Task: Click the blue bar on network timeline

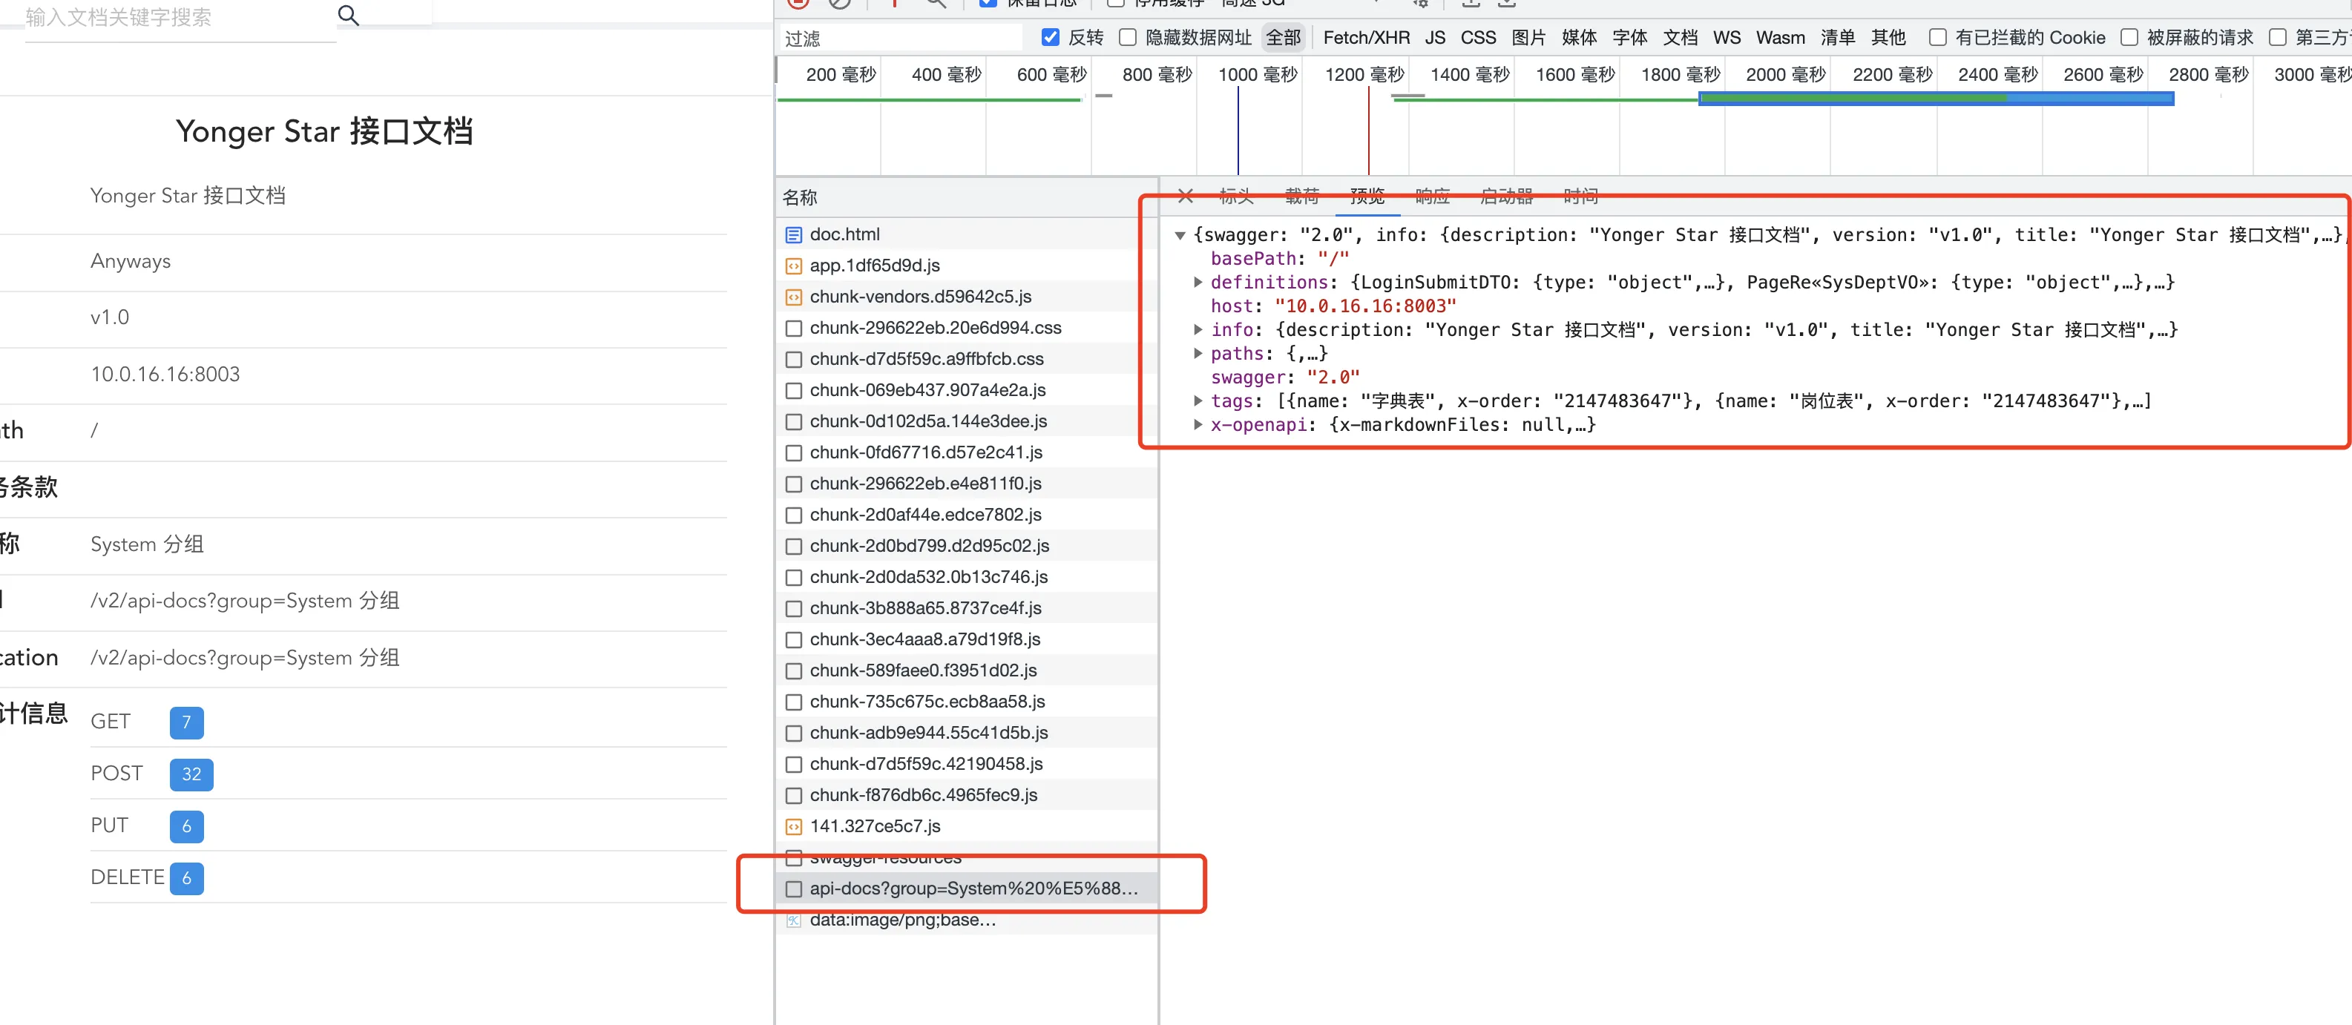Action: click(x=1935, y=99)
